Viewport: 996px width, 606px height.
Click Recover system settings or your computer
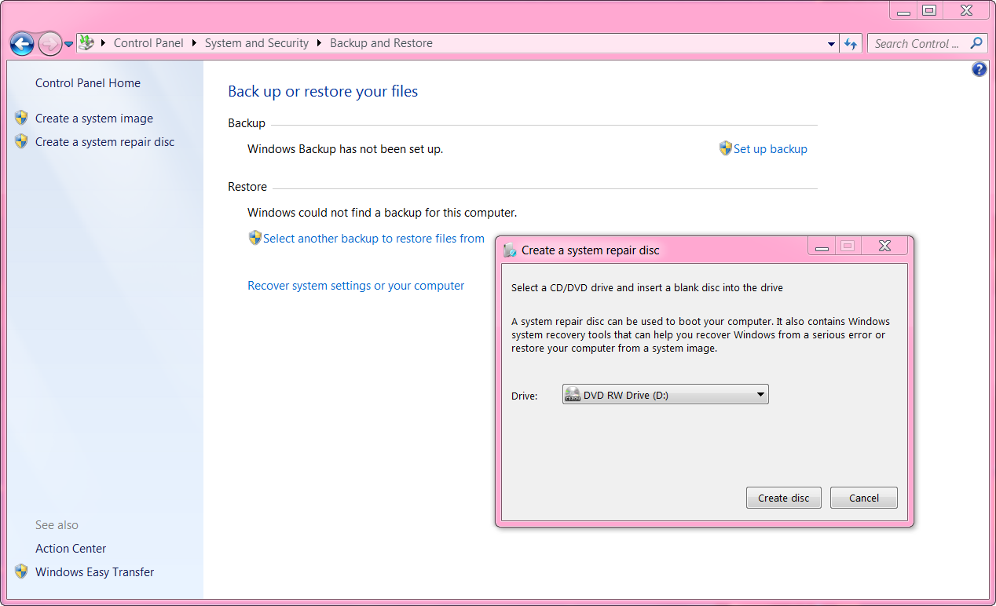pyautogui.click(x=356, y=286)
